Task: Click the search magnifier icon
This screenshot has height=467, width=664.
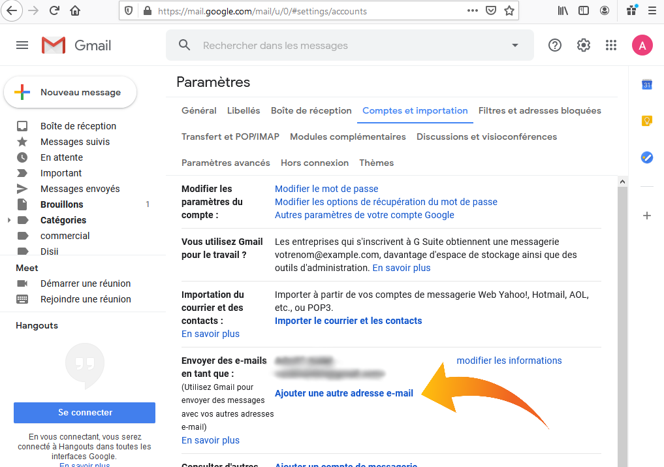Action: [x=184, y=45]
